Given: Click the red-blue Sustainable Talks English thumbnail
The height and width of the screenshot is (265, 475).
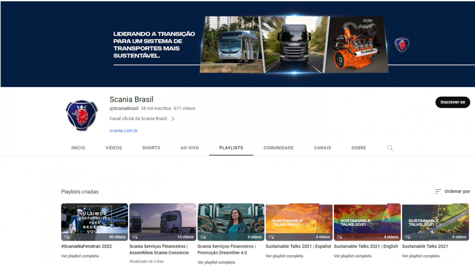Looking at the screenshot, I should pyautogui.click(x=367, y=222).
